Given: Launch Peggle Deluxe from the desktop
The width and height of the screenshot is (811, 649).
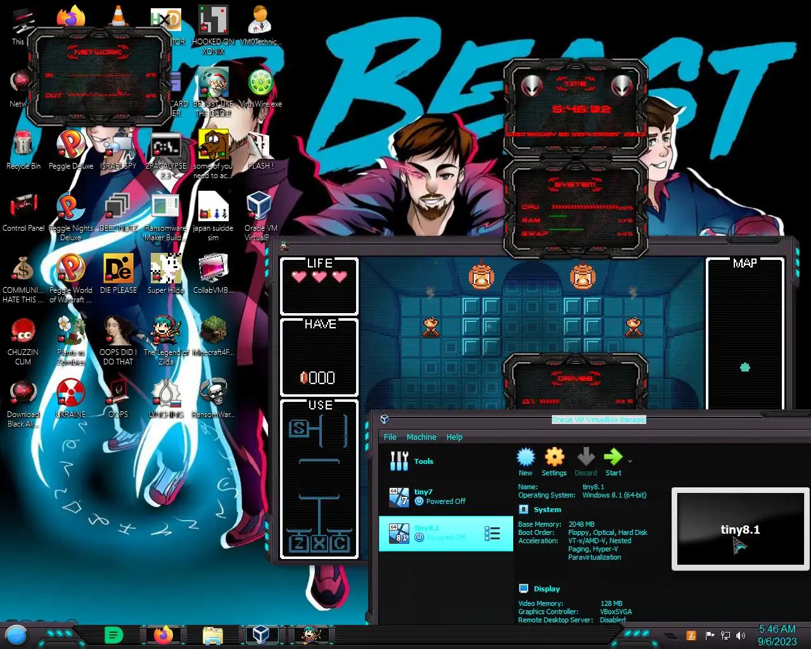Looking at the screenshot, I should click(x=71, y=150).
